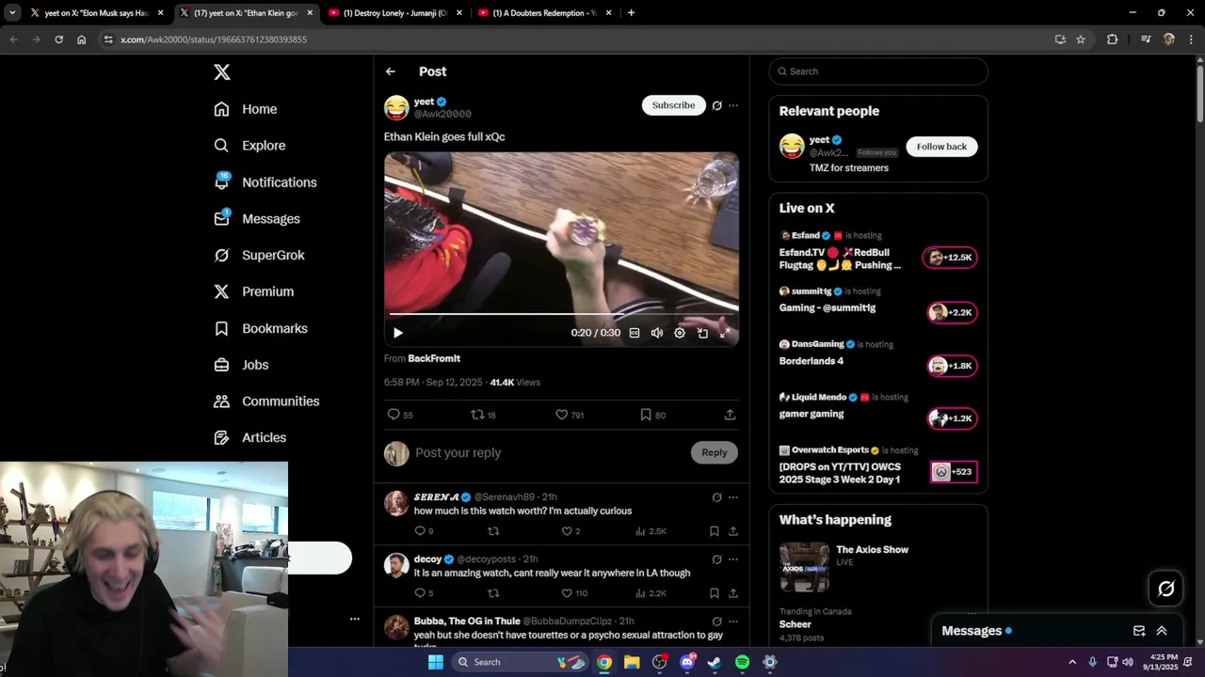Click the X Search field
The height and width of the screenshot is (677, 1205).
(878, 71)
